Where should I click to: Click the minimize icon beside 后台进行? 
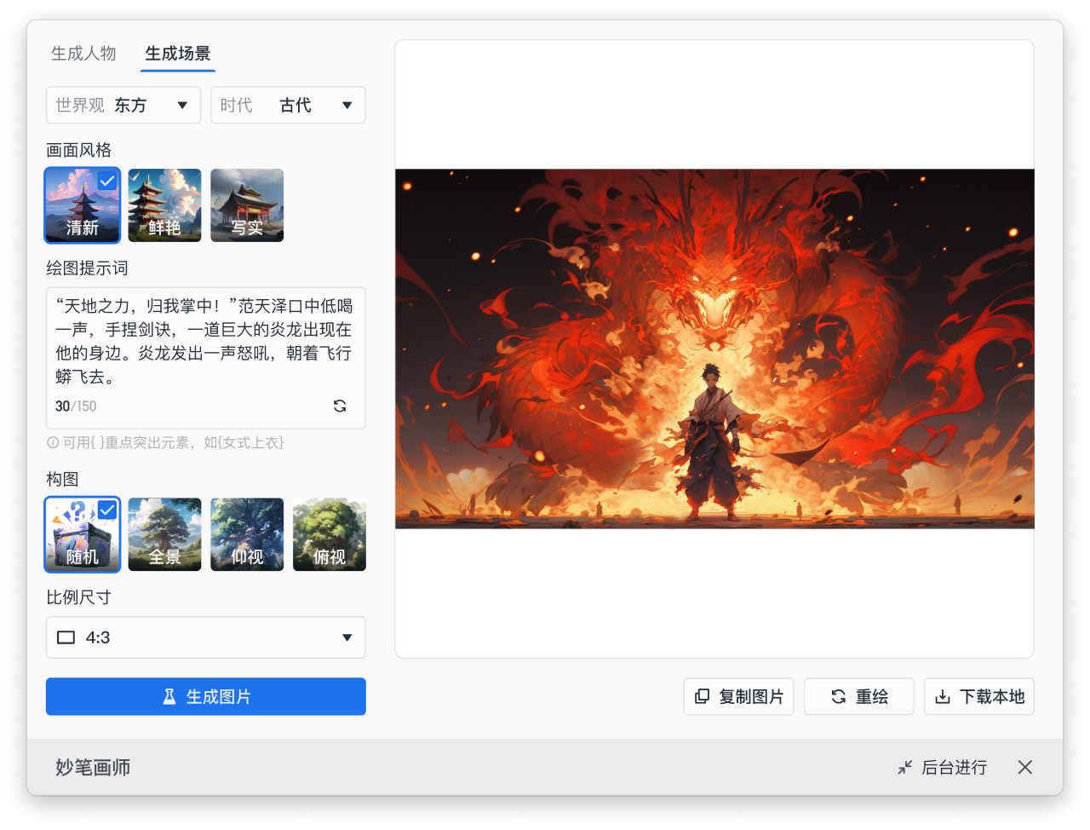click(x=904, y=767)
